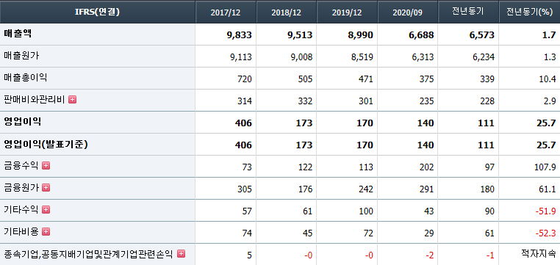Click 금융원가 value 291
Image resolution: width=560 pixels, height=265 pixels.
pos(427,189)
